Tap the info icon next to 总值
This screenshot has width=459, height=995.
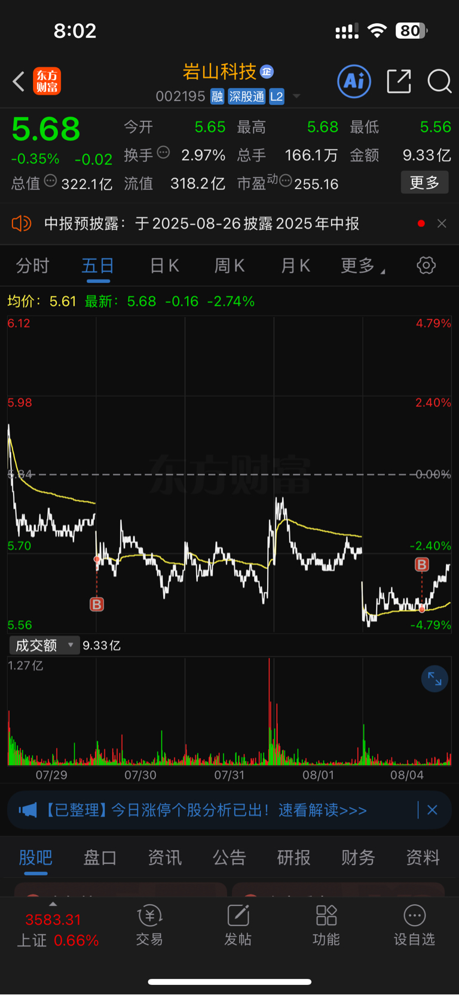click(50, 181)
